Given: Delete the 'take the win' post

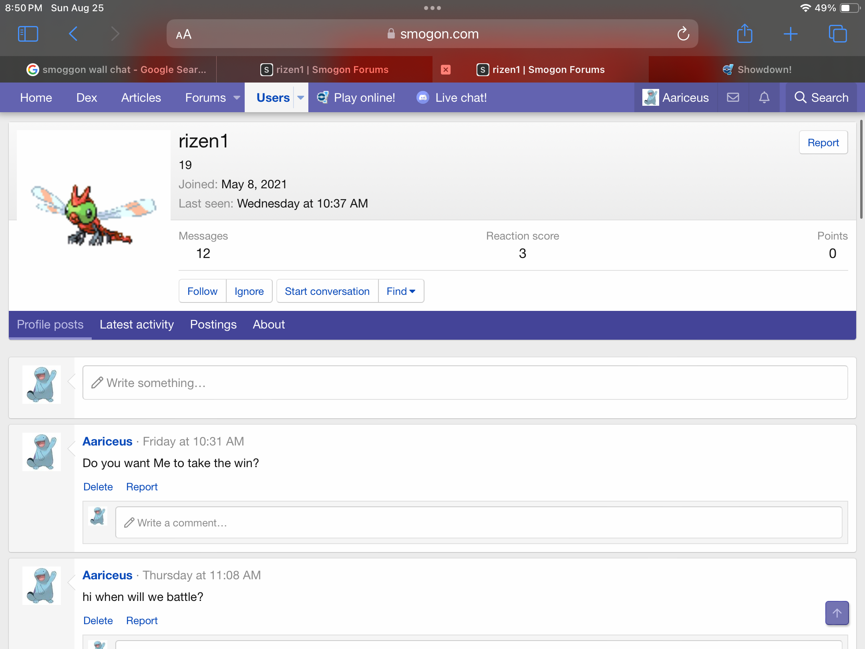Looking at the screenshot, I should [x=98, y=487].
